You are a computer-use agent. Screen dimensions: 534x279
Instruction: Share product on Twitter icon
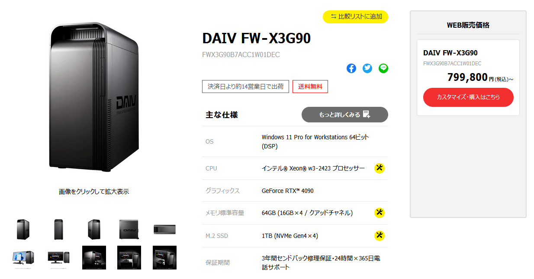coord(367,68)
